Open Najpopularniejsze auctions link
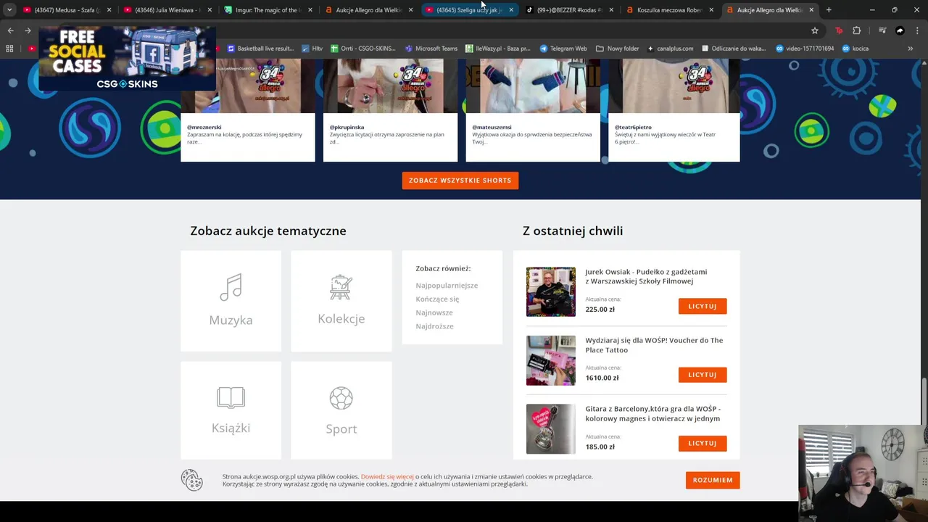This screenshot has height=522, width=928. 447,286
